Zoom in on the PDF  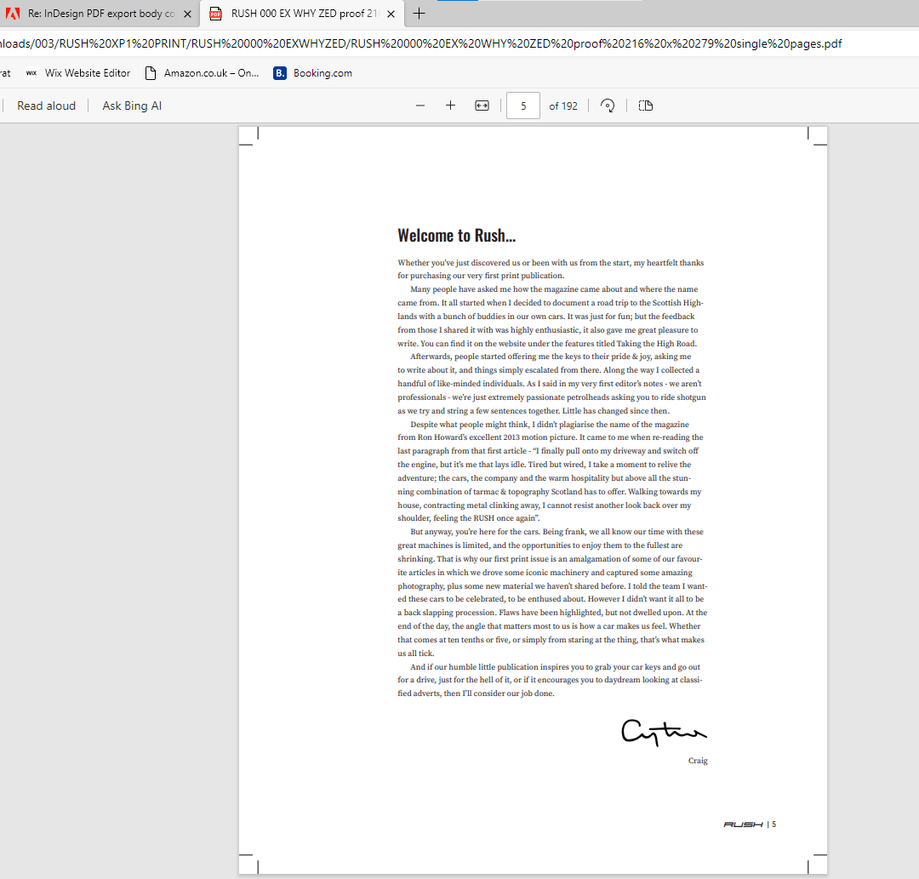450,106
